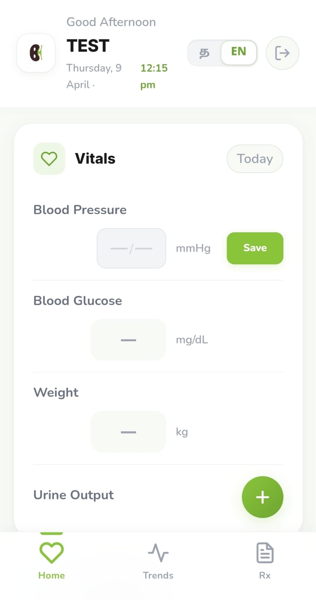Click the TEST user name
The height and width of the screenshot is (600, 316).
pyautogui.click(x=88, y=46)
